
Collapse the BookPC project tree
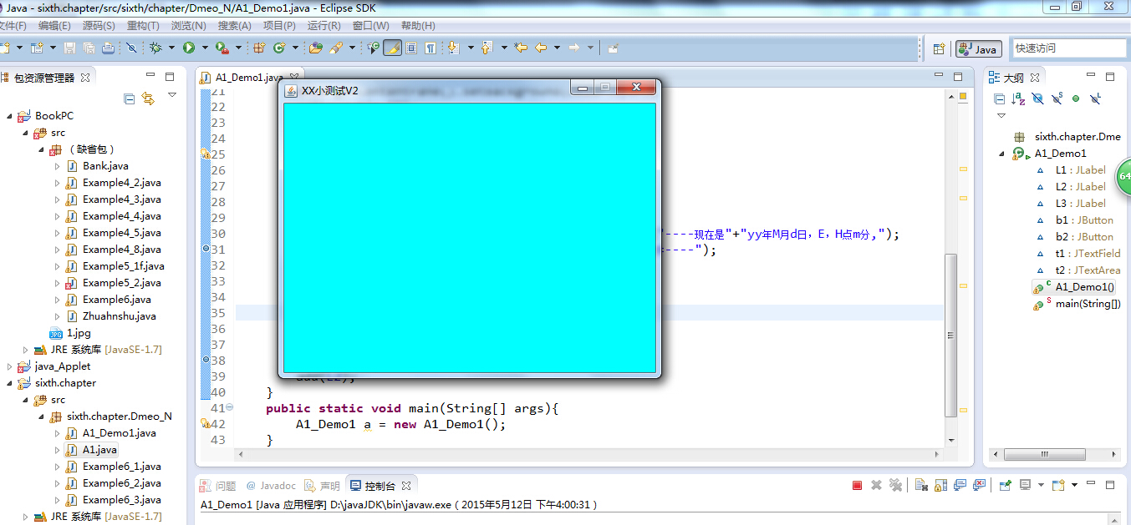click(x=9, y=116)
